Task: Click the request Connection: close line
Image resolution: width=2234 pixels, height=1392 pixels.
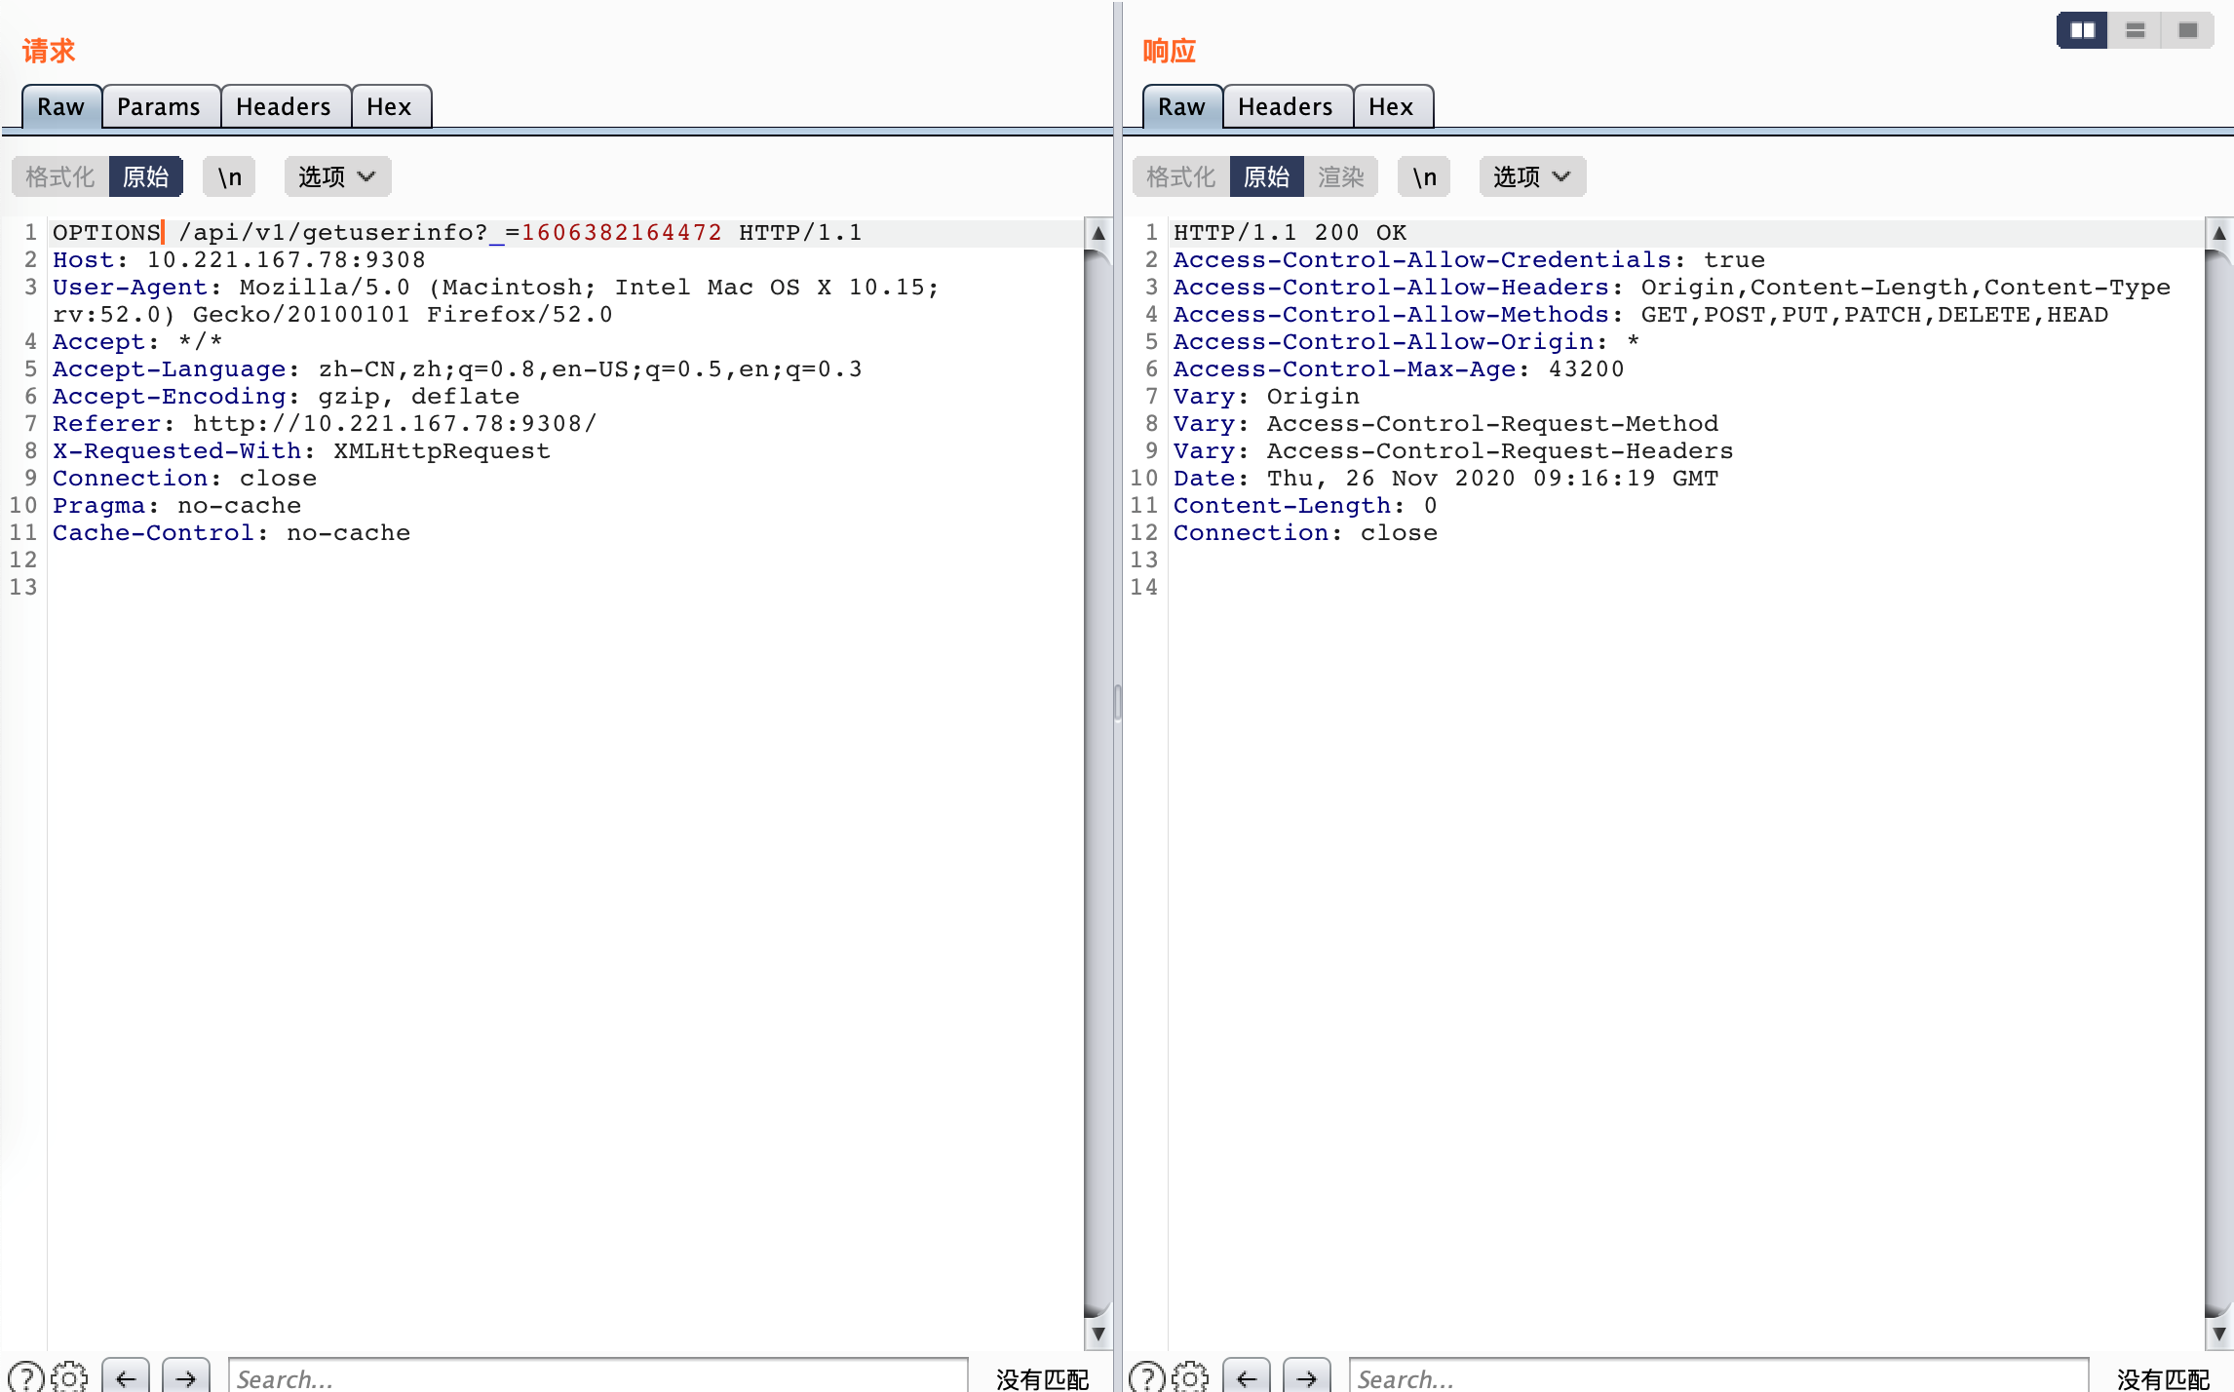Action: coord(184,479)
